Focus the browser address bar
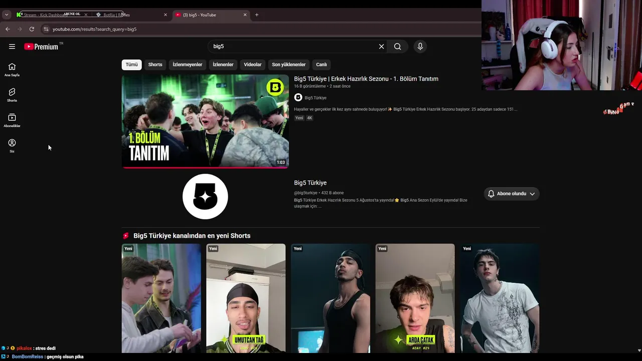 pos(261,29)
